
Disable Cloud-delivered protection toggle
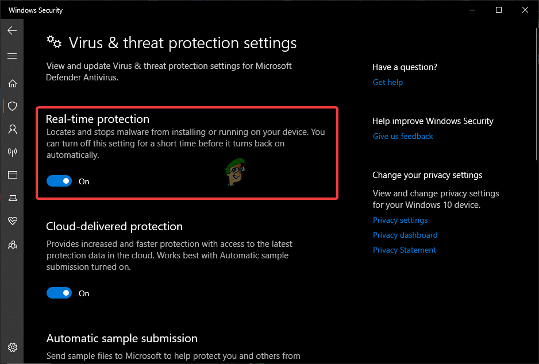59,293
